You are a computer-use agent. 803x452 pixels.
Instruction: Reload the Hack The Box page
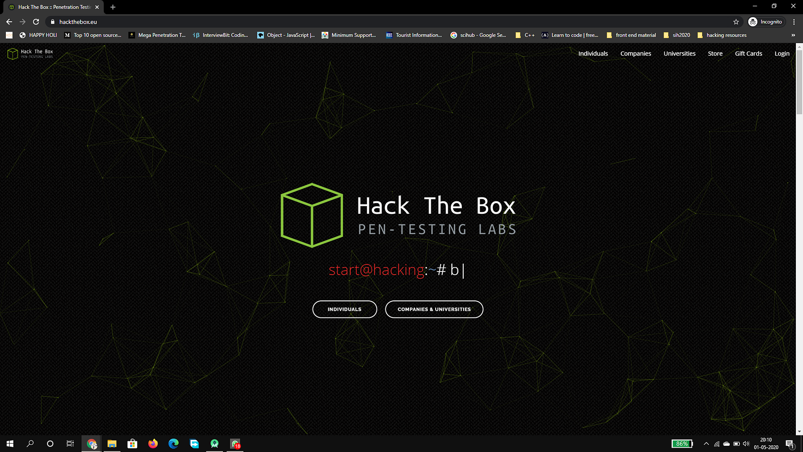pyautogui.click(x=36, y=21)
